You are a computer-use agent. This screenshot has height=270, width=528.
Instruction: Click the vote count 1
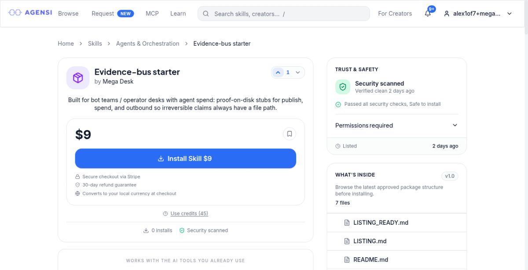coord(288,72)
